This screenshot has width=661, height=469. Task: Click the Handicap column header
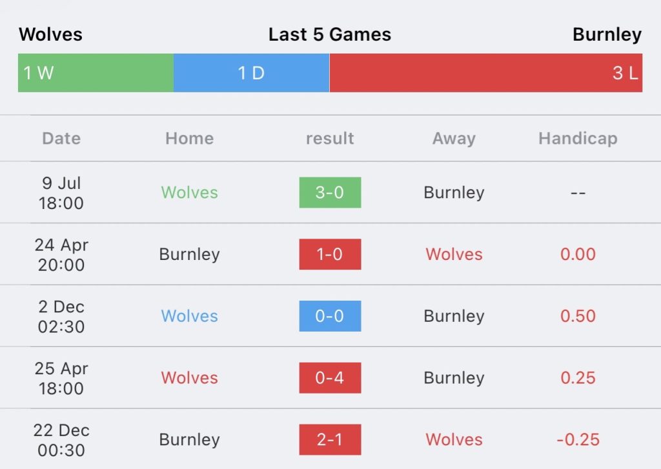click(x=578, y=138)
